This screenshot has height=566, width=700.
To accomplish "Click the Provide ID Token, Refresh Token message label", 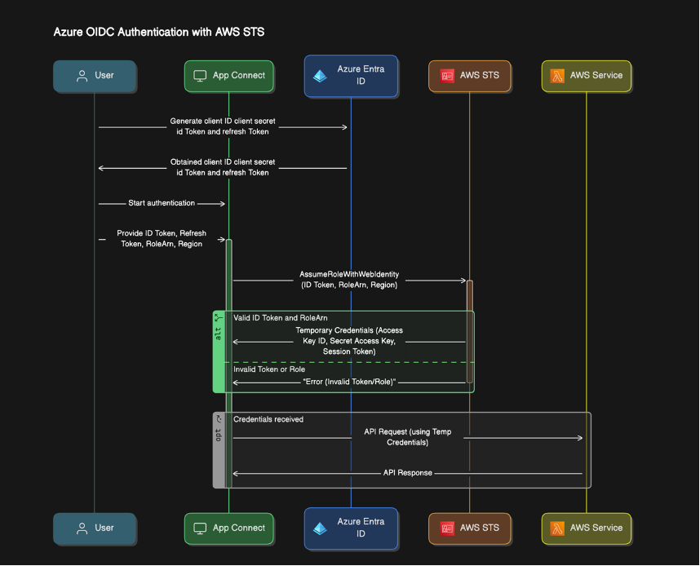I will (x=162, y=239).
